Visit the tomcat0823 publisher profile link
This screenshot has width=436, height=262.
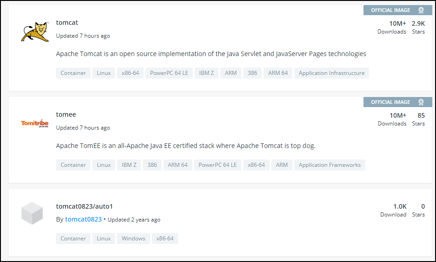click(x=84, y=219)
